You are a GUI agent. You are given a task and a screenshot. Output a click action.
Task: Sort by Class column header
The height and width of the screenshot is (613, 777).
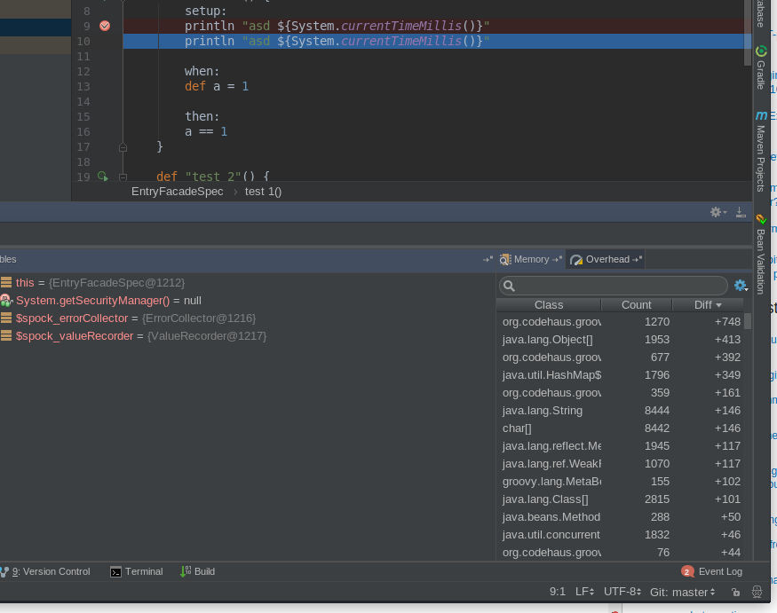[x=549, y=305]
